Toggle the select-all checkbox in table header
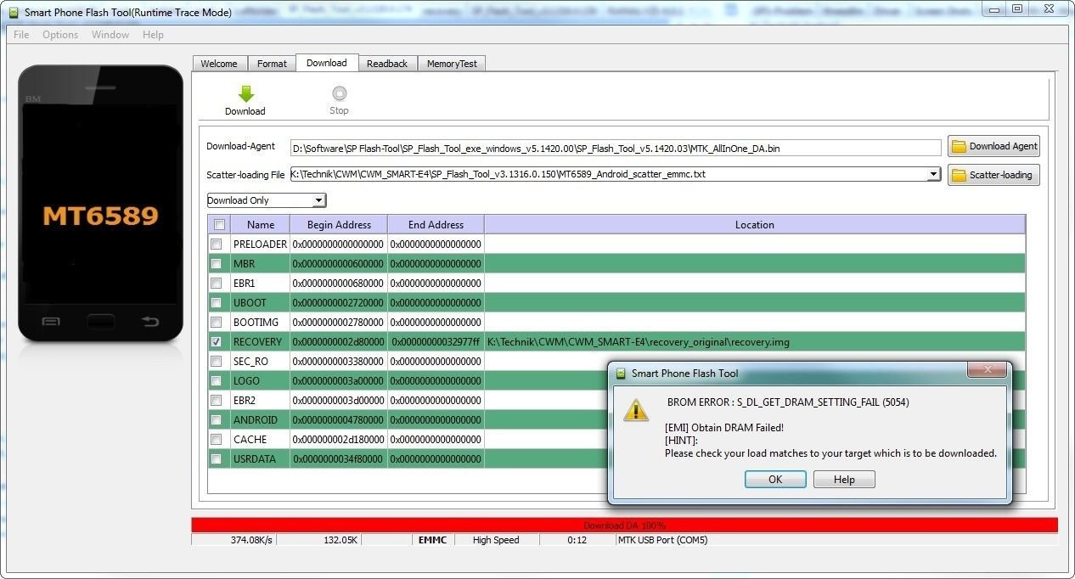This screenshot has width=1075, height=579. coord(219,225)
